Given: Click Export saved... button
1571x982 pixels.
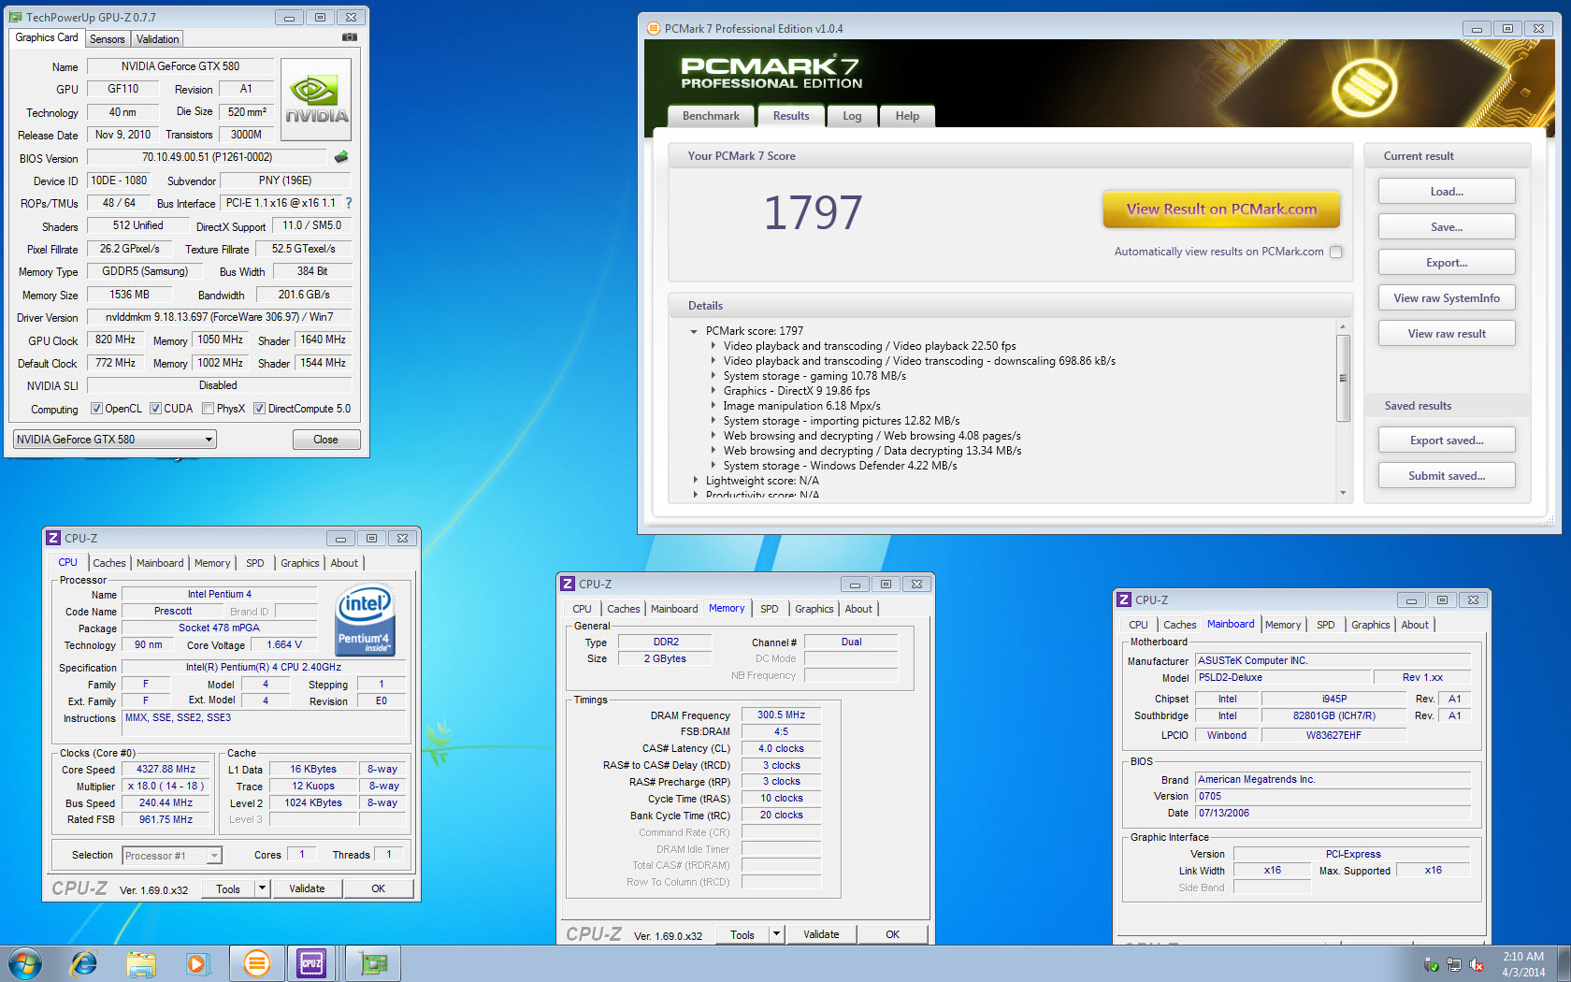Looking at the screenshot, I should (x=1447, y=440).
